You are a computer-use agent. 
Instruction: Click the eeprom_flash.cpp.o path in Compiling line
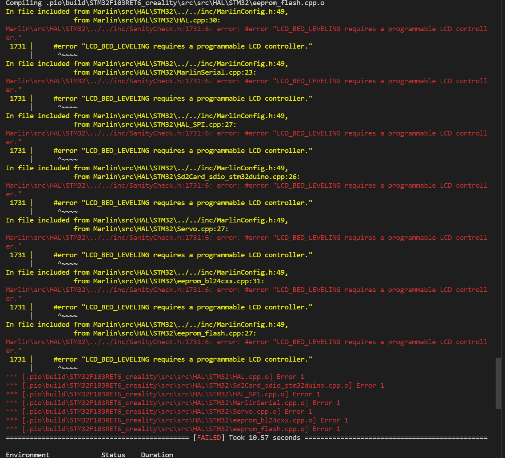[x=185, y=3]
